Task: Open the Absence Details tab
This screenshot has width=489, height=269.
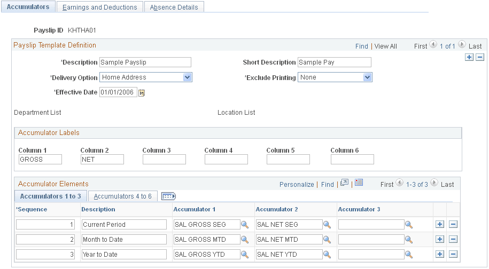Action: pyautogui.click(x=174, y=7)
